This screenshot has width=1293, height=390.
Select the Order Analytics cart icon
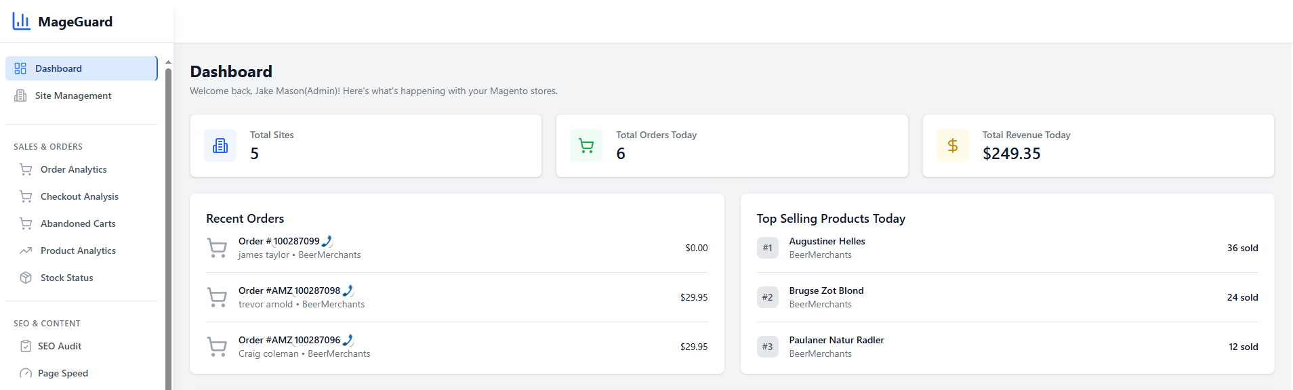(x=26, y=169)
